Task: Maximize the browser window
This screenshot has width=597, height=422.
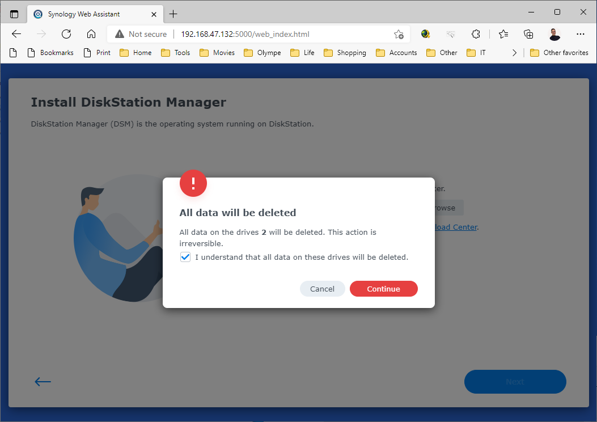Action: tap(557, 12)
